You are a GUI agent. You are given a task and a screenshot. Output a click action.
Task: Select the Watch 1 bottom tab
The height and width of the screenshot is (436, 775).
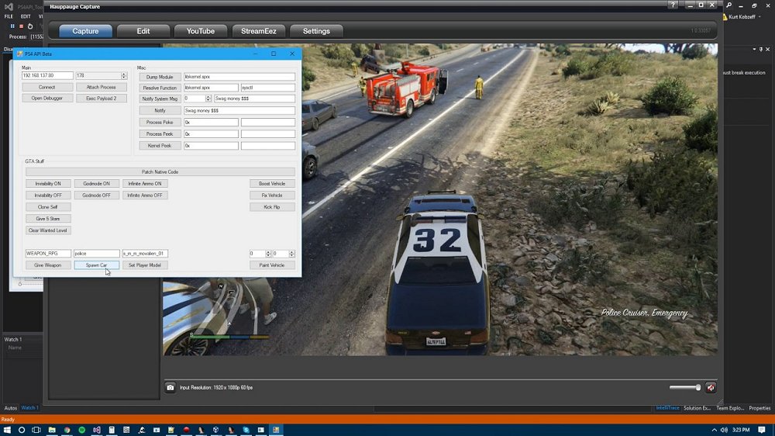point(29,408)
